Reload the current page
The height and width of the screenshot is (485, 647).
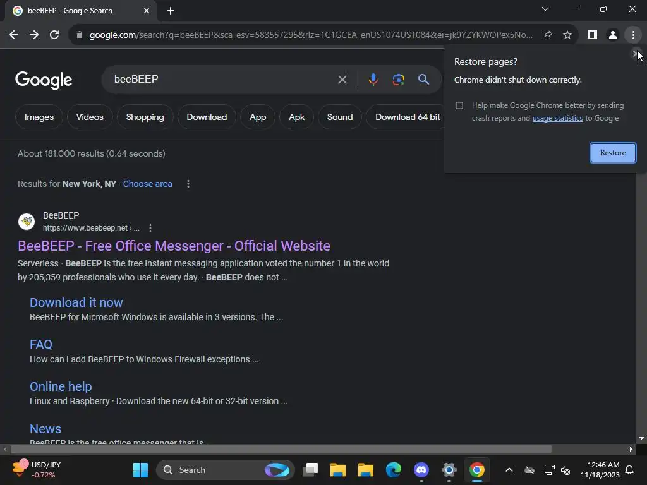point(54,35)
